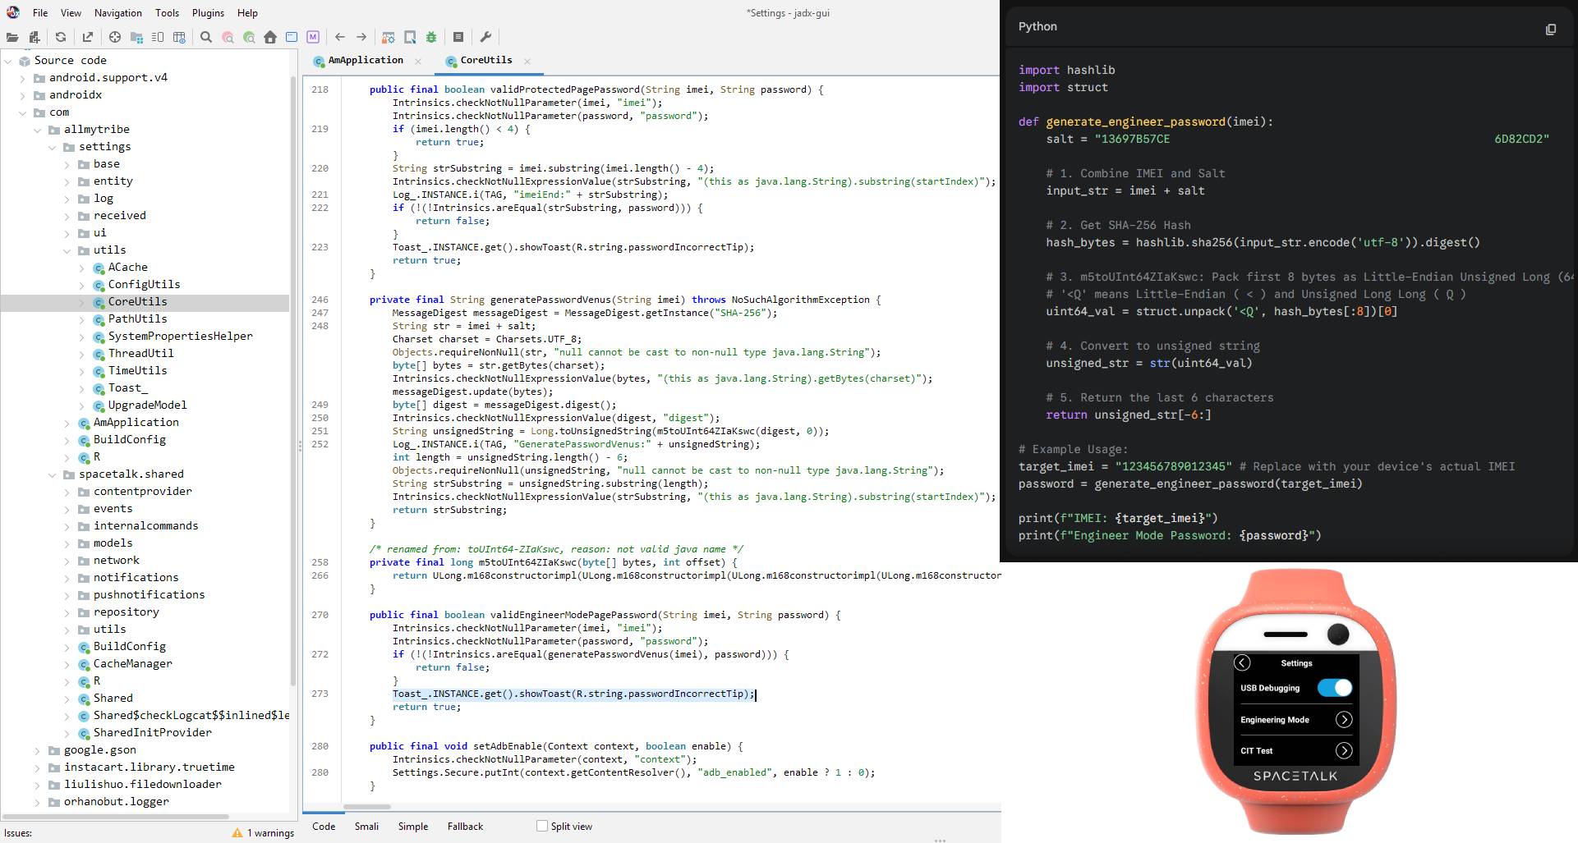
Task: Click the open file folder icon
Action: coord(12,37)
